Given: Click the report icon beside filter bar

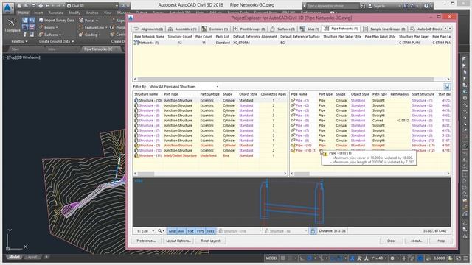Looking at the screenshot, I should (447, 87).
